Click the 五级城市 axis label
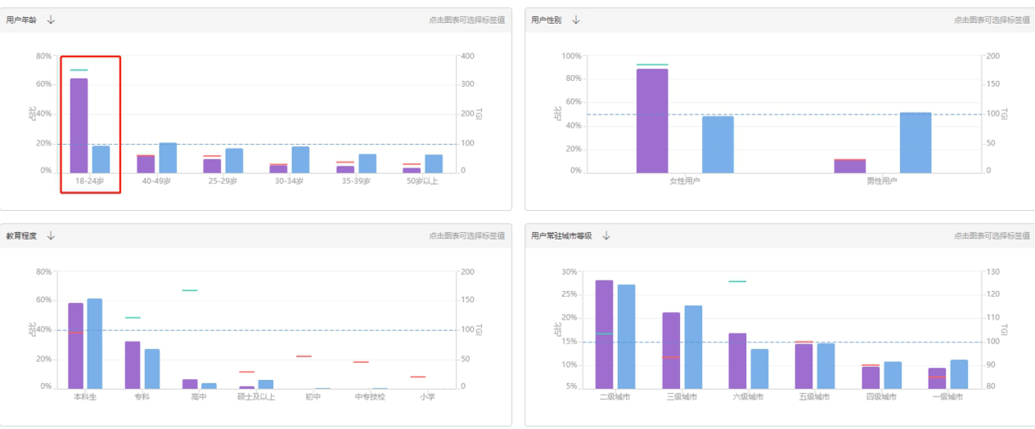This screenshot has height=429, width=1035. tap(813, 397)
